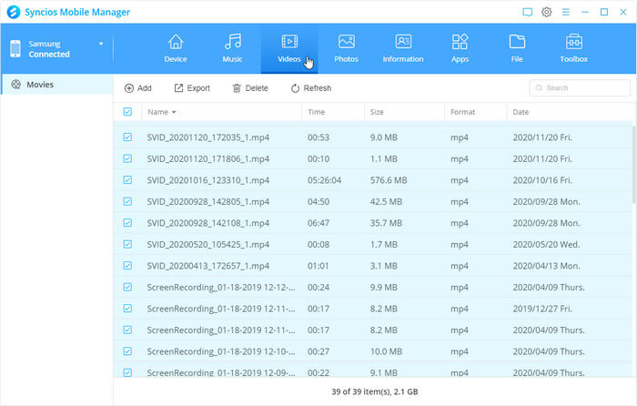Image resolution: width=637 pixels, height=406 pixels.
Task: Open the hamburger menu in title bar
Action: (565, 12)
